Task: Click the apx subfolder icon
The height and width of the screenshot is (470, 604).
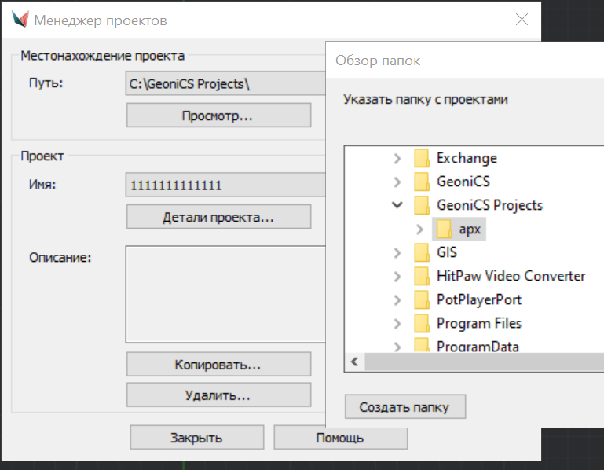Action: 445,229
